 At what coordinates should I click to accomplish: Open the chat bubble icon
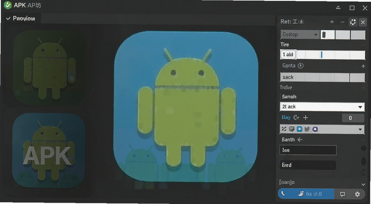(x=342, y=194)
